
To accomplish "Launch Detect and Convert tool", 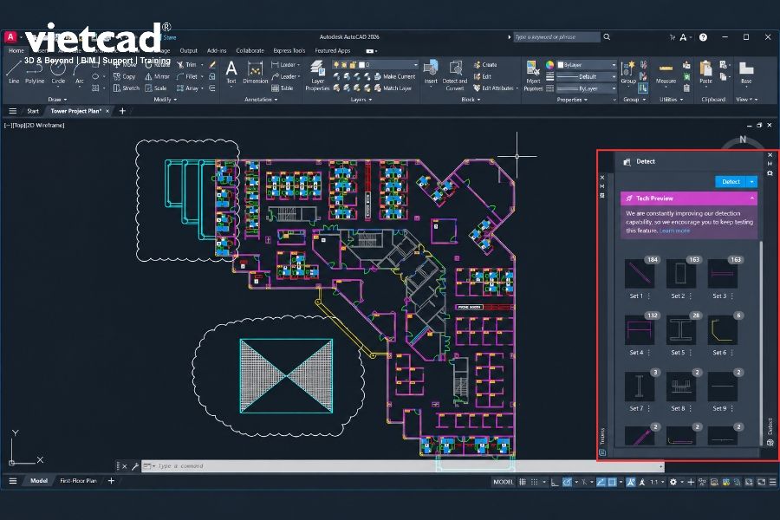I will pyautogui.click(x=455, y=75).
